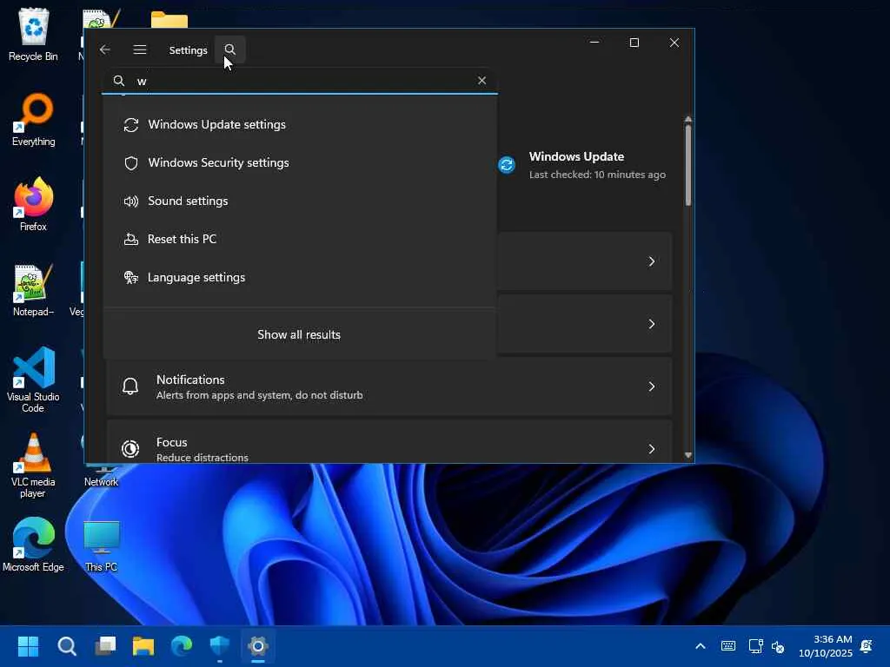
Task: Click 'Alerts from apps and system, do not disturb'
Action: (259, 395)
